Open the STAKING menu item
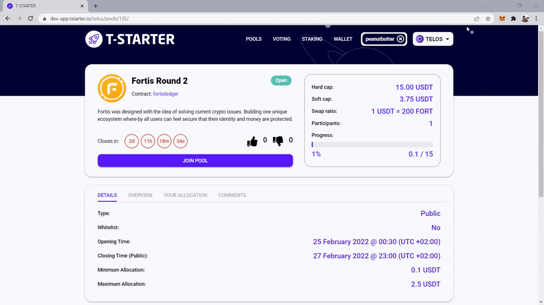The width and height of the screenshot is (544, 305). [312, 39]
